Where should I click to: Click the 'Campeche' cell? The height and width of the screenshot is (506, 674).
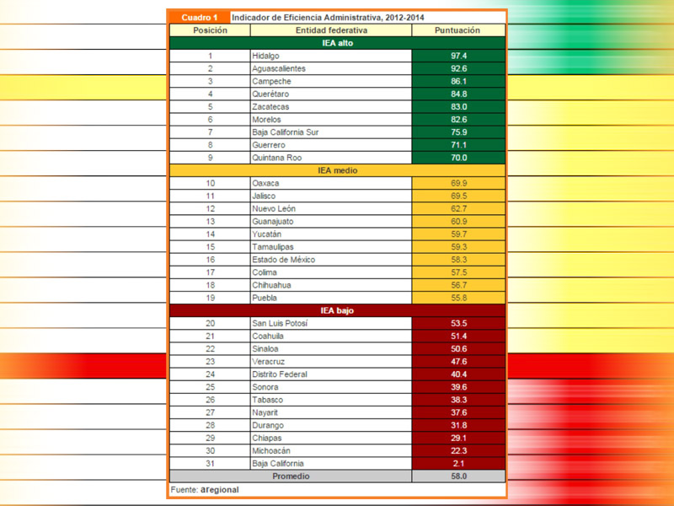click(331, 81)
